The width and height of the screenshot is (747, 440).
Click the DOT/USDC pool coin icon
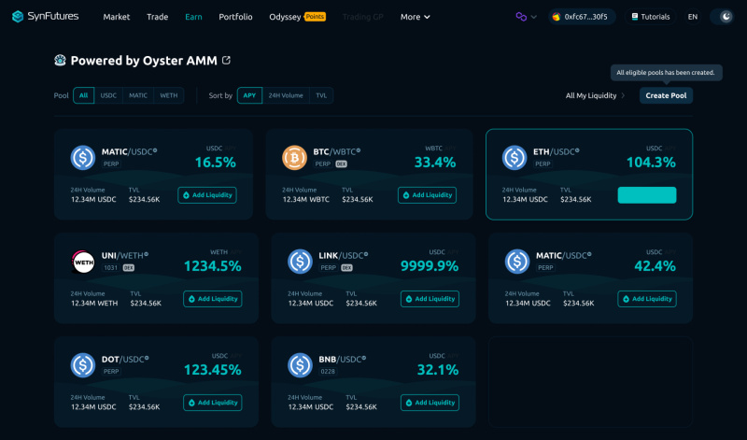[x=84, y=365]
